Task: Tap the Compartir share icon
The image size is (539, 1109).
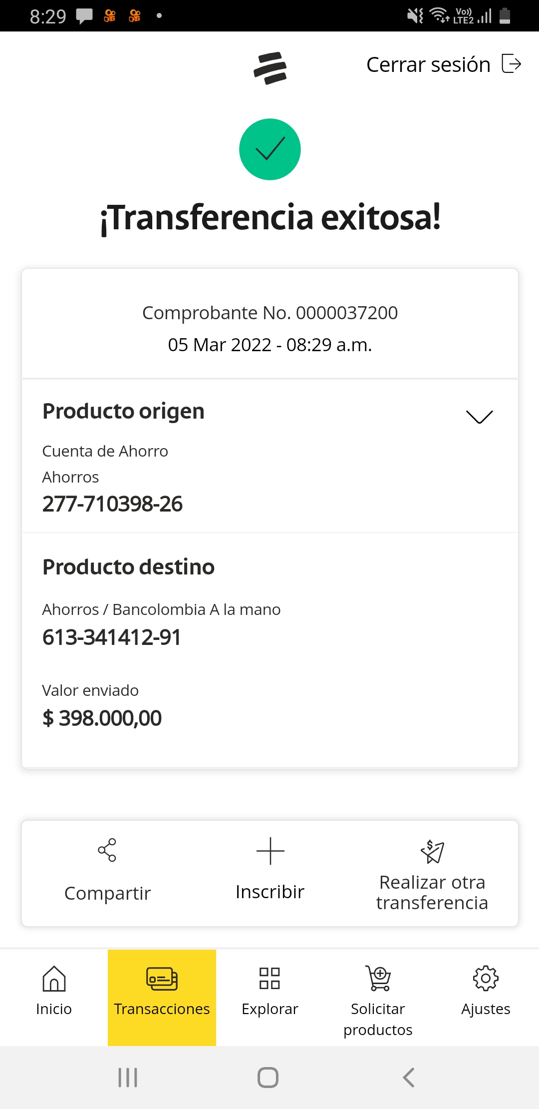Action: click(107, 850)
